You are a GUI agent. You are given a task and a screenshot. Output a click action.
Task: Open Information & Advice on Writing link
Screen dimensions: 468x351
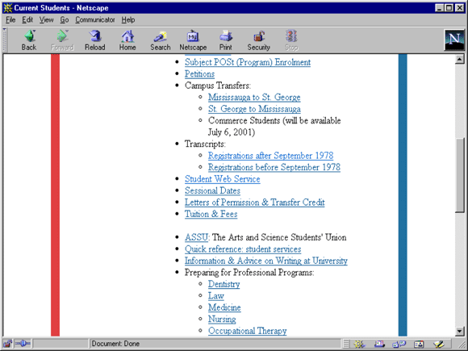click(x=266, y=261)
